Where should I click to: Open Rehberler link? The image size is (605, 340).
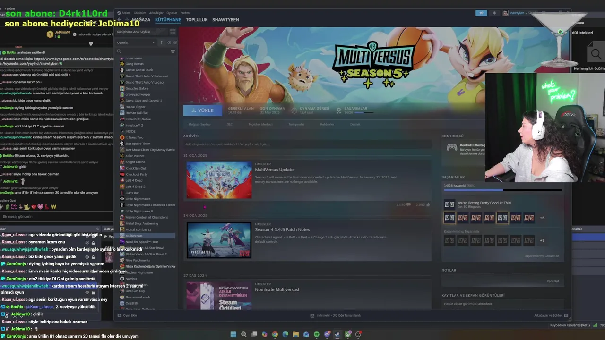click(327, 124)
